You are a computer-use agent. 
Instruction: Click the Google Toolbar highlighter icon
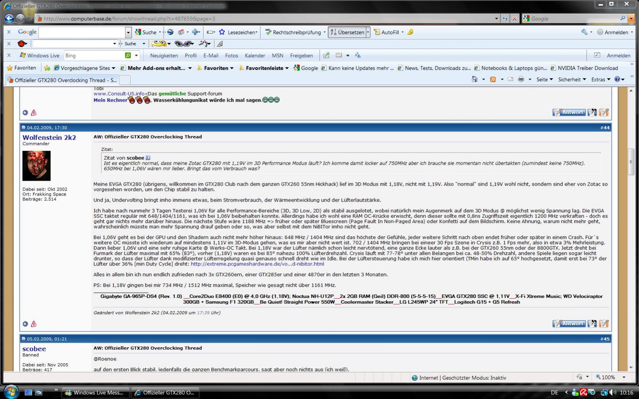(410, 32)
